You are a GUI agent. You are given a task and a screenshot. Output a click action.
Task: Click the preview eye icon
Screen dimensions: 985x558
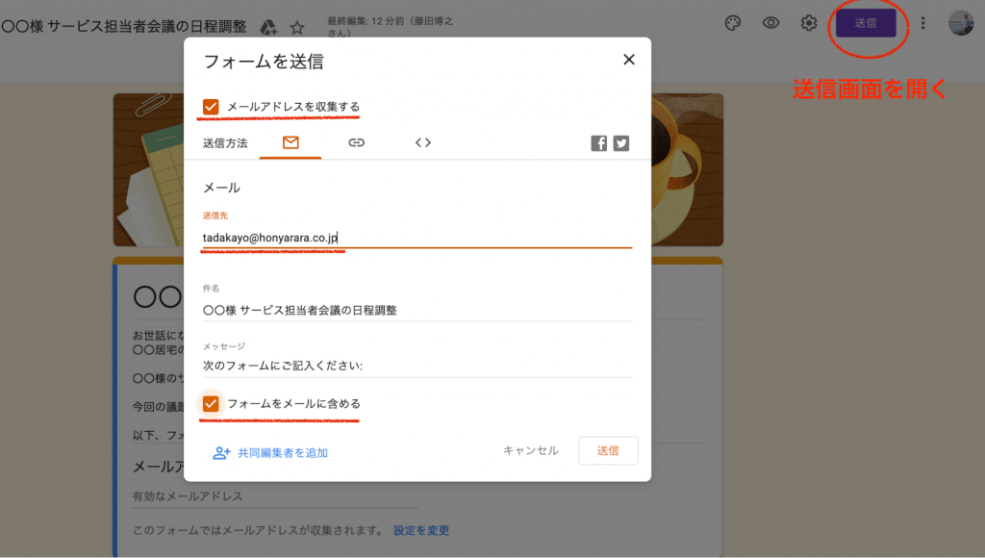(x=770, y=23)
